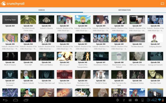Screen dimensions: 166x103
Task: Select Episode 350 thumbnail image
Action: tap(101, 38)
